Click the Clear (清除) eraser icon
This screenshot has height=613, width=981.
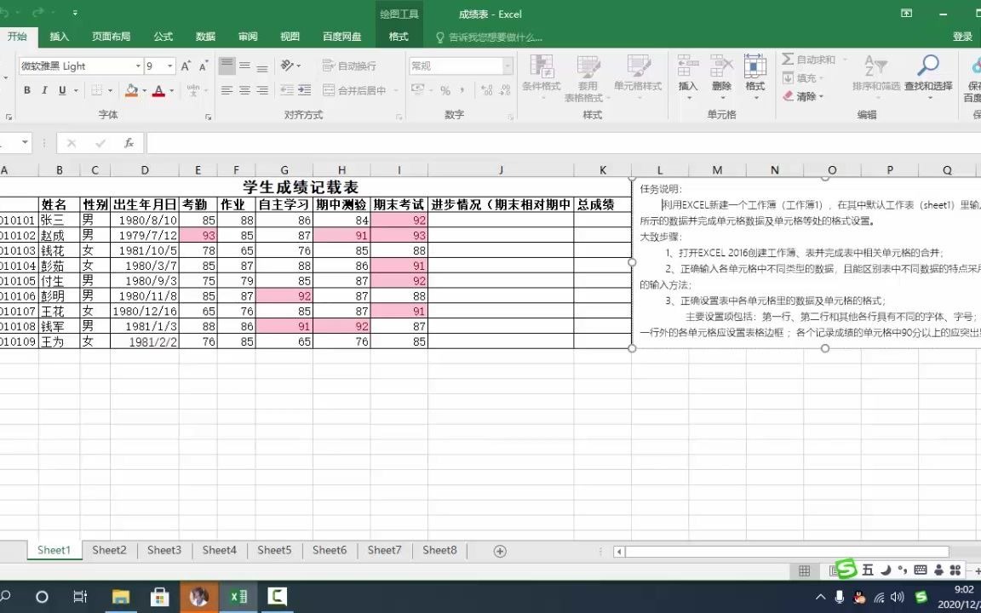pos(789,96)
